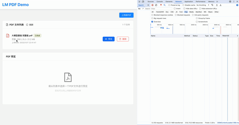Filter requests by Media
239x125 pixels.
(191, 12)
